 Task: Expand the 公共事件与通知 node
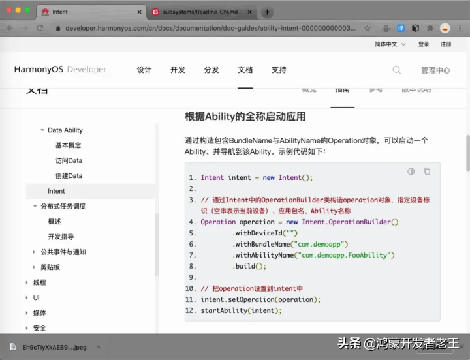pyautogui.click(x=34, y=252)
